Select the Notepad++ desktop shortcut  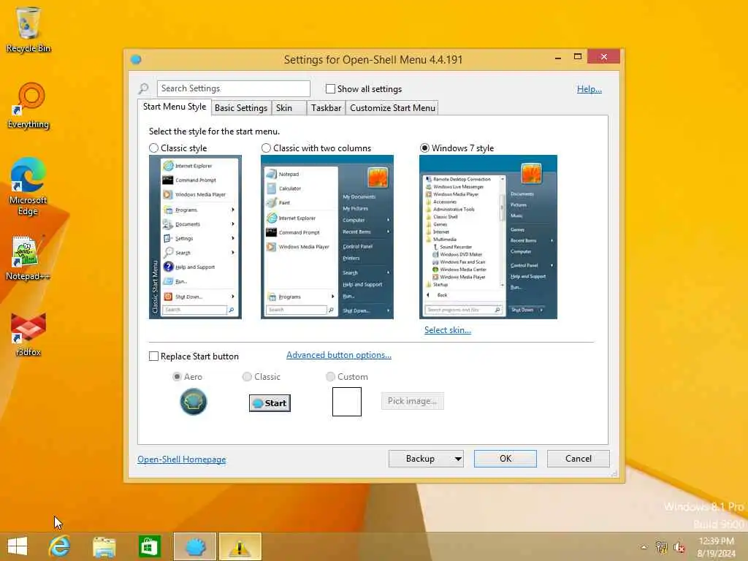point(28,258)
